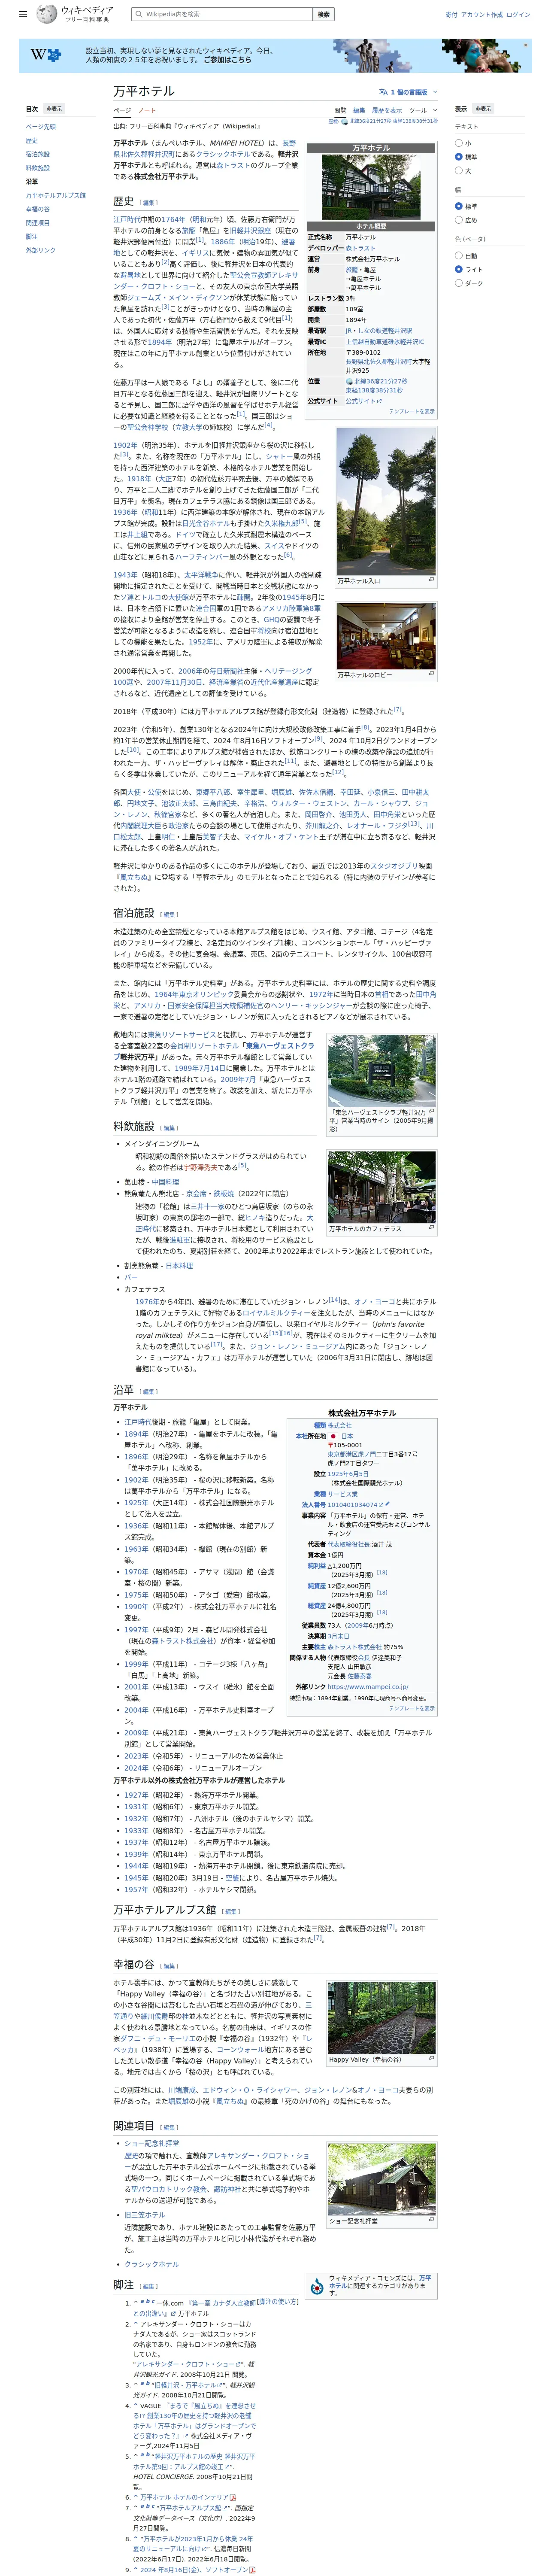Click the 検索 search button

[323, 15]
